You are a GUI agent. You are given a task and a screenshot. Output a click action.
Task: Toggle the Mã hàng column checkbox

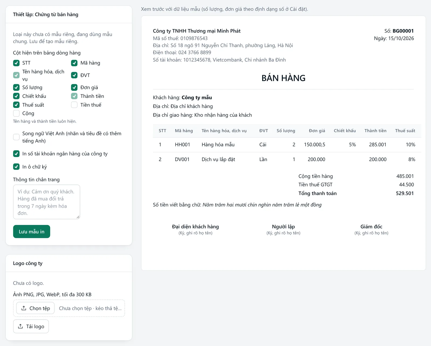click(x=74, y=63)
